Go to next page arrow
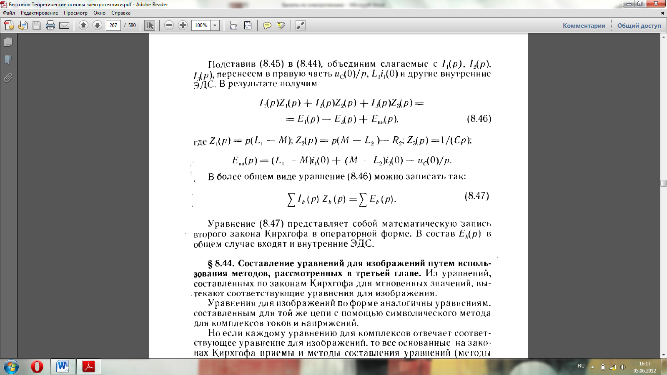Image resolution: width=667 pixels, height=375 pixels. click(x=97, y=25)
